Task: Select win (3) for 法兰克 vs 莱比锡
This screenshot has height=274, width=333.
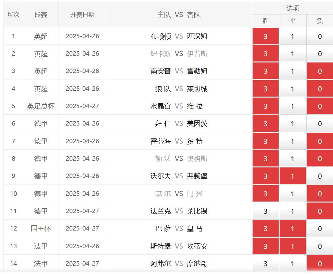Action: [265, 211]
